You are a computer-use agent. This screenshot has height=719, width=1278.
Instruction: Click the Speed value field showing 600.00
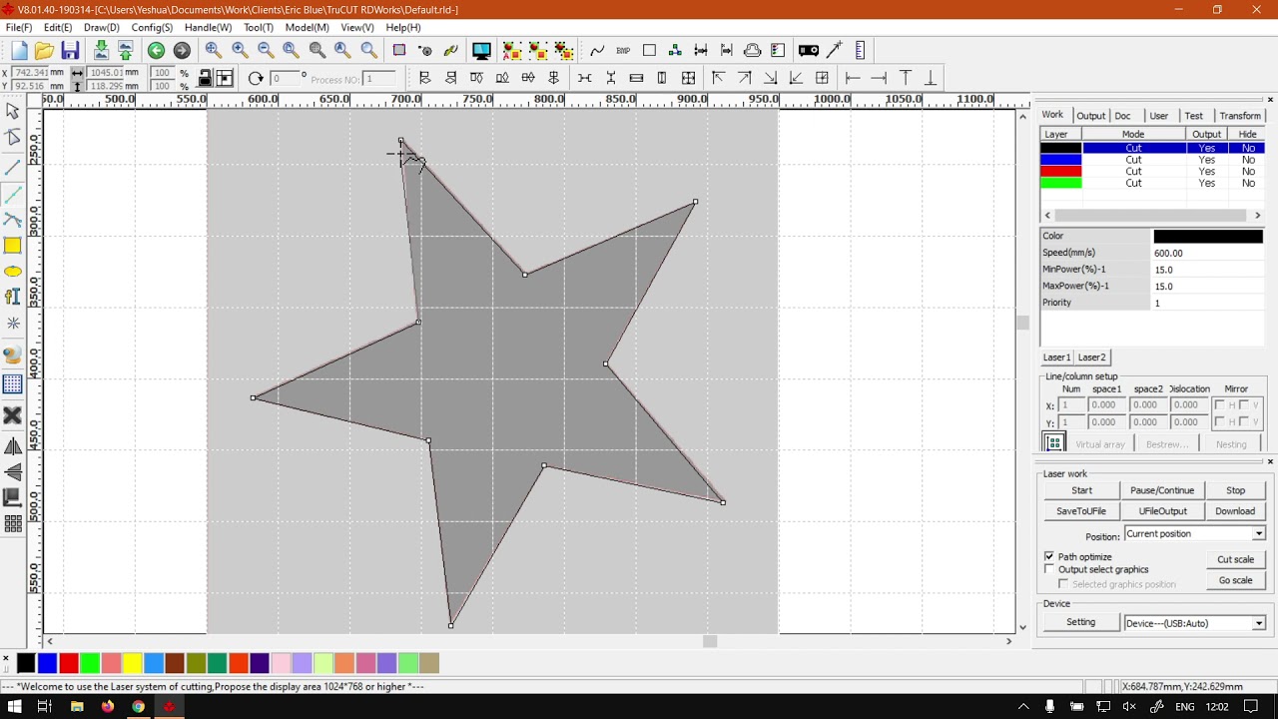click(x=1208, y=254)
